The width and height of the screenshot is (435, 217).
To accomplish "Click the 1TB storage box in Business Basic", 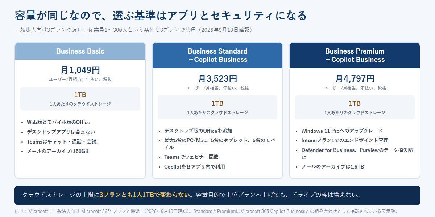I will (80, 99).
